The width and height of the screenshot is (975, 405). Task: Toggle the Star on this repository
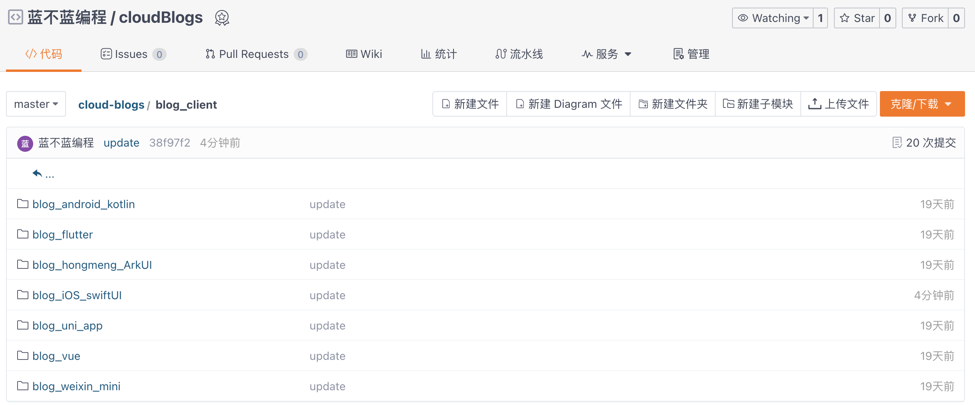click(x=858, y=18)
